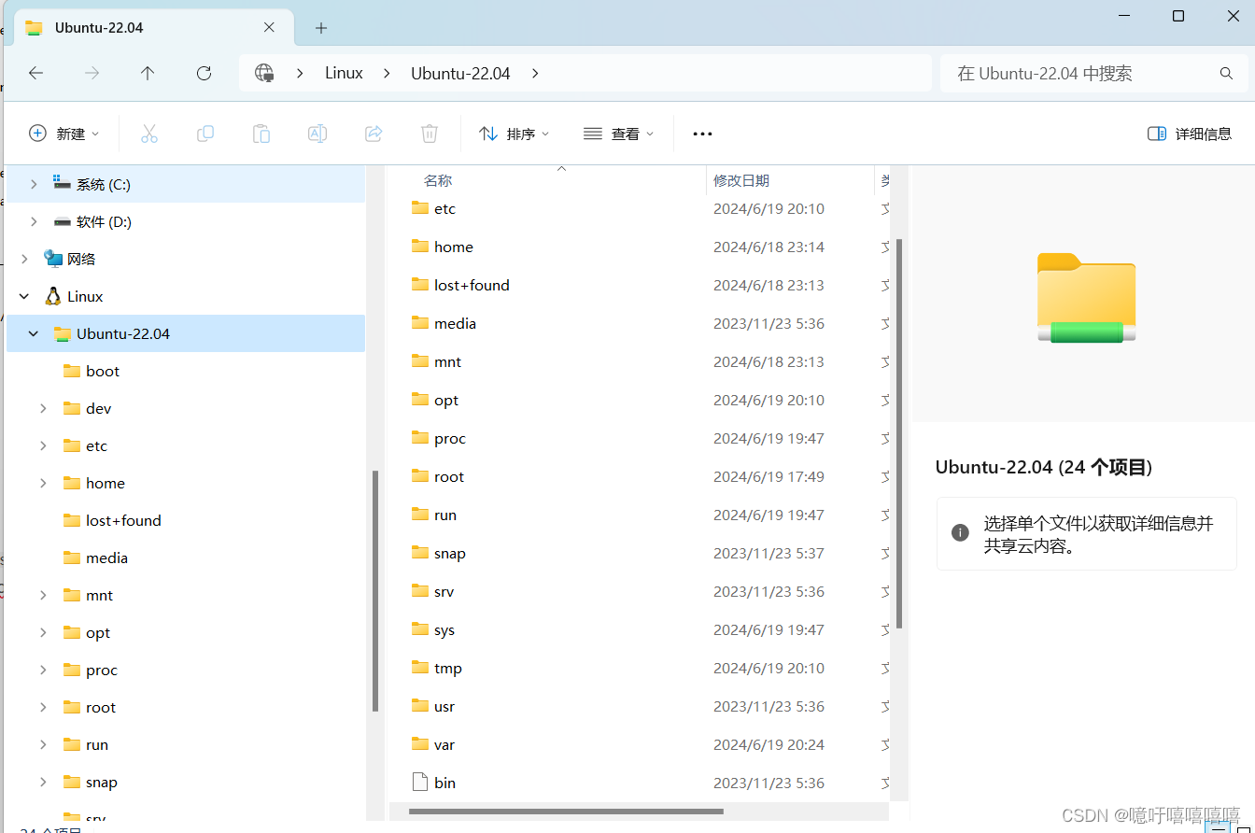Click the snap folder icon in file list
The height and width of the screenshot is (833, 1255).
[x=420, y=552]
